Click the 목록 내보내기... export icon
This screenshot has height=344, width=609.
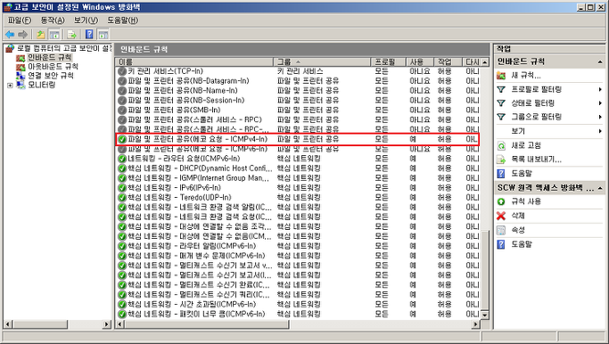501,160
